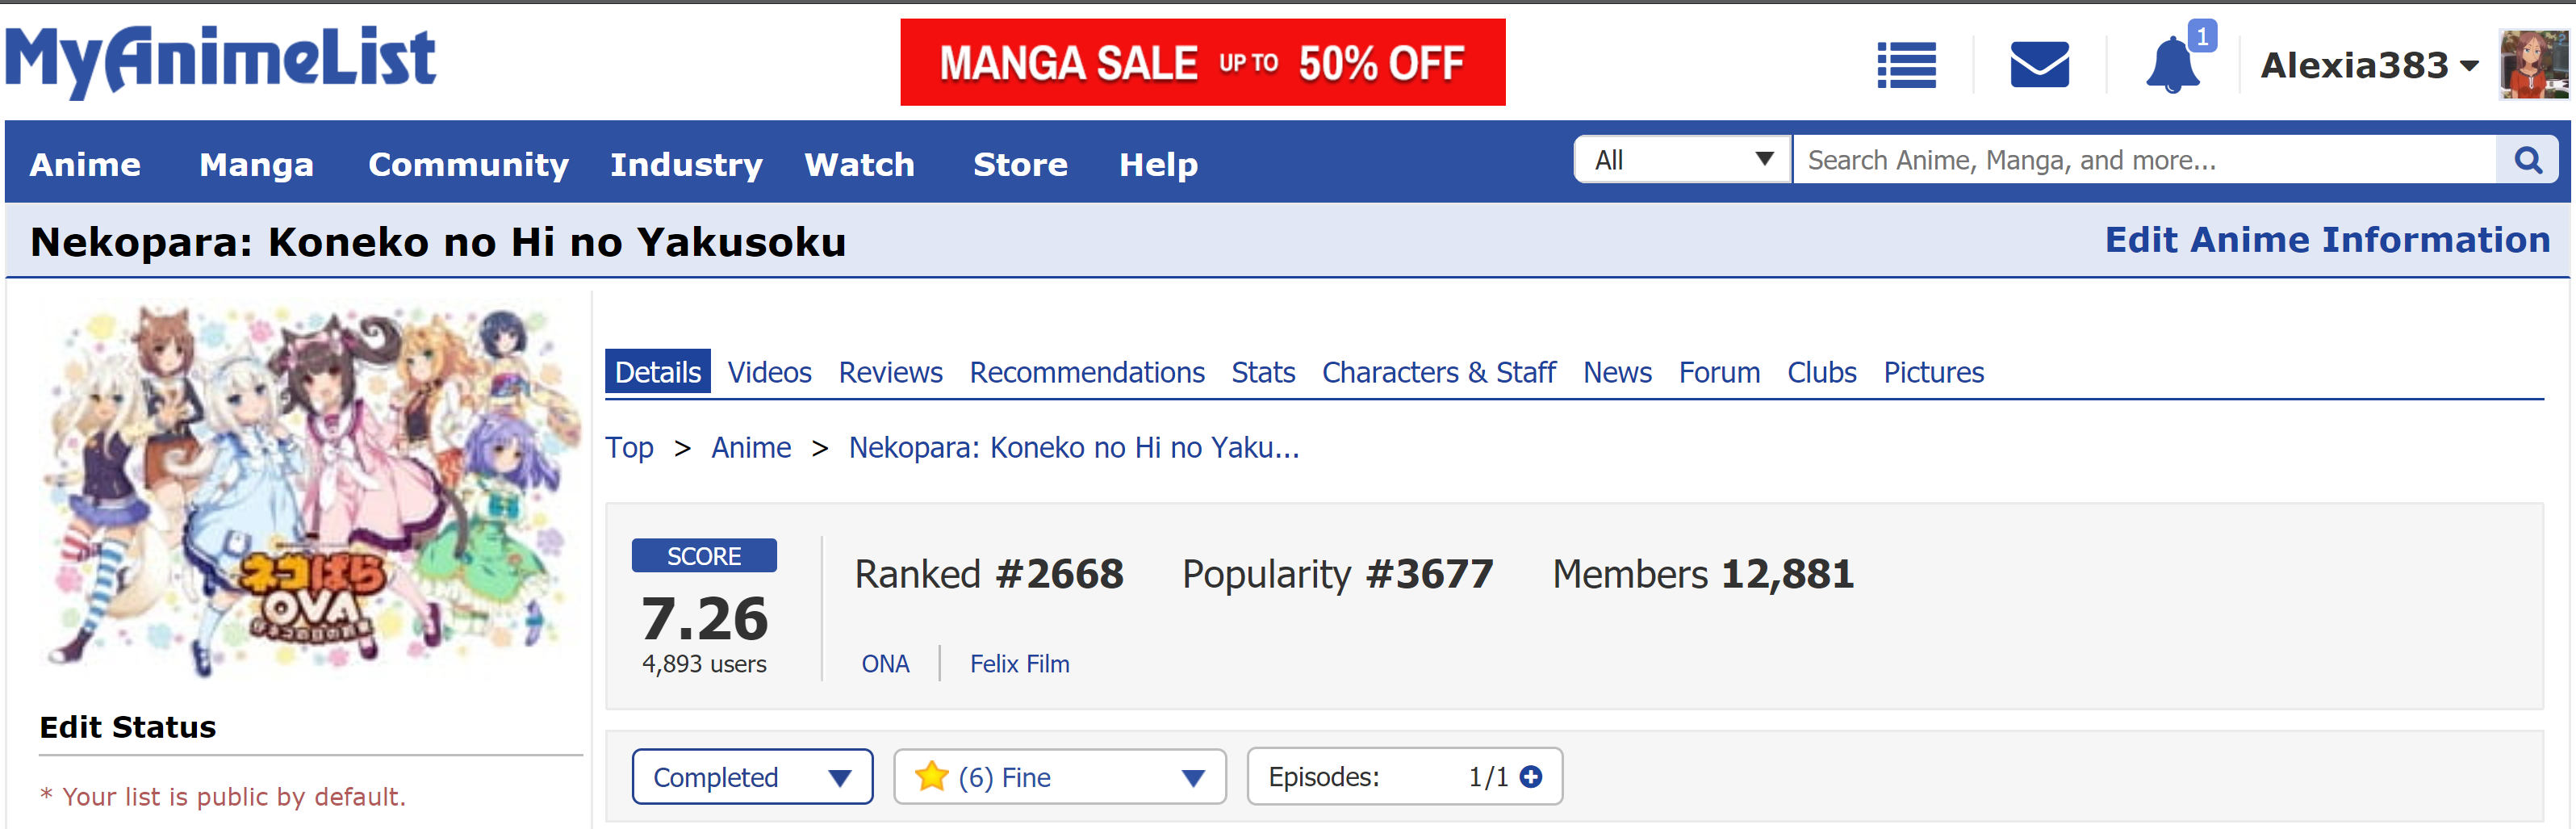Focus the Search Anime, Manga input field

coord(2144,161)
